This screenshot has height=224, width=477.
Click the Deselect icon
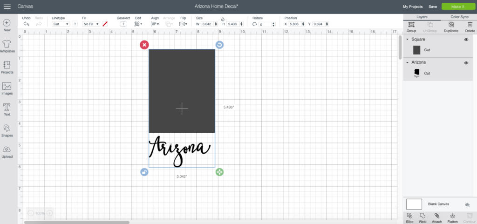point(123,24)
